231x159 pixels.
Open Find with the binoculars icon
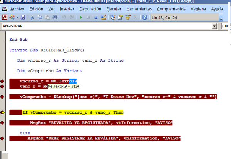tap(55, 17)
